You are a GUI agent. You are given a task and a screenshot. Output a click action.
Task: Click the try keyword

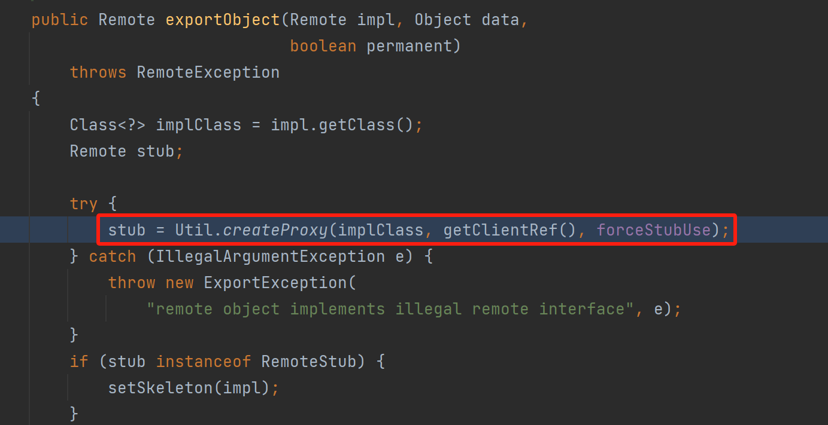coord(83,204)
